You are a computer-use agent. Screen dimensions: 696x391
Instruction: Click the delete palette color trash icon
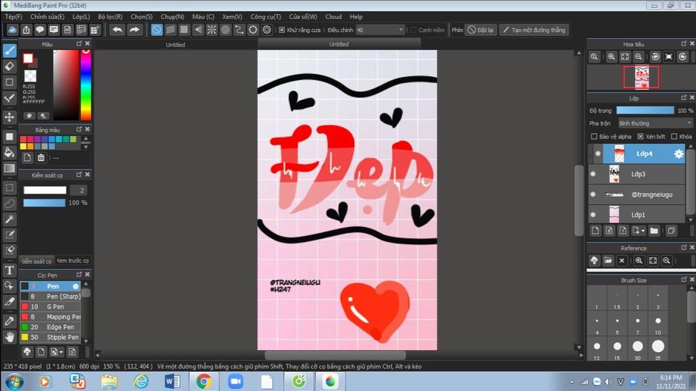click(41, 157)
